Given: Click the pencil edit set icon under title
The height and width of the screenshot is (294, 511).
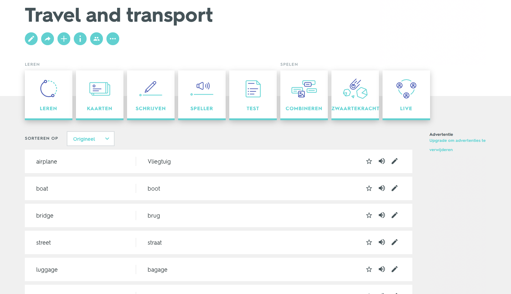Looking at the screenshot, I should click(31, 39).
